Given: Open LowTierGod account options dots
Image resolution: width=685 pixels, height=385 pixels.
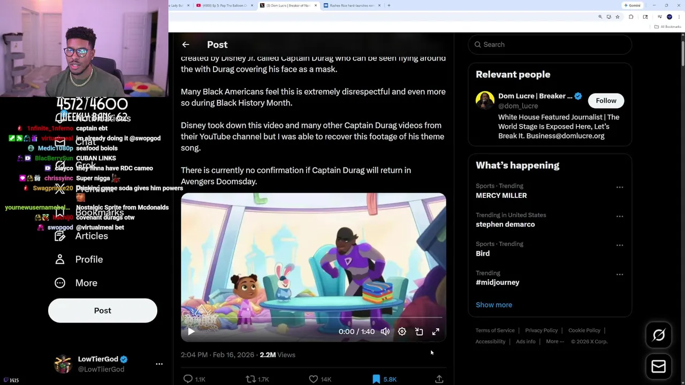Looking at the screenshot, I should [159, 364].
